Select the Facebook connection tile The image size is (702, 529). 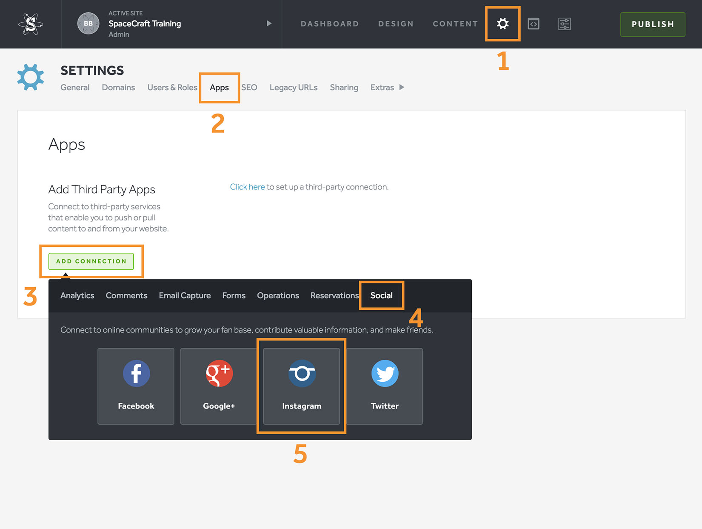pos(136,386)
